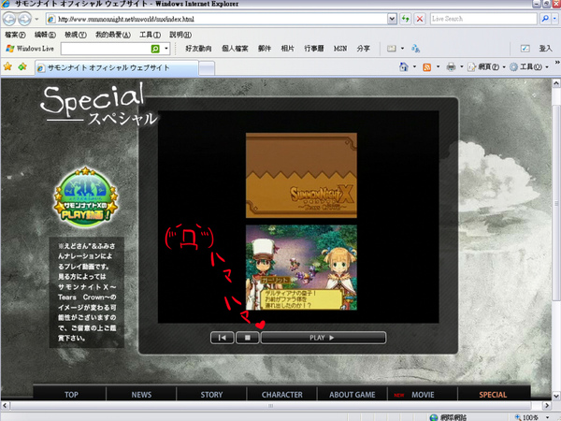Open the 檢視(V) menu

point(76,35)
